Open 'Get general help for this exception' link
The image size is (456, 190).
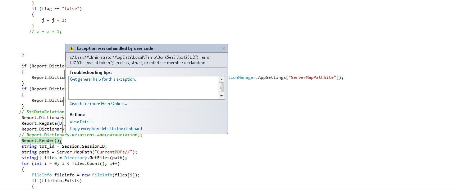click(103, 79)
